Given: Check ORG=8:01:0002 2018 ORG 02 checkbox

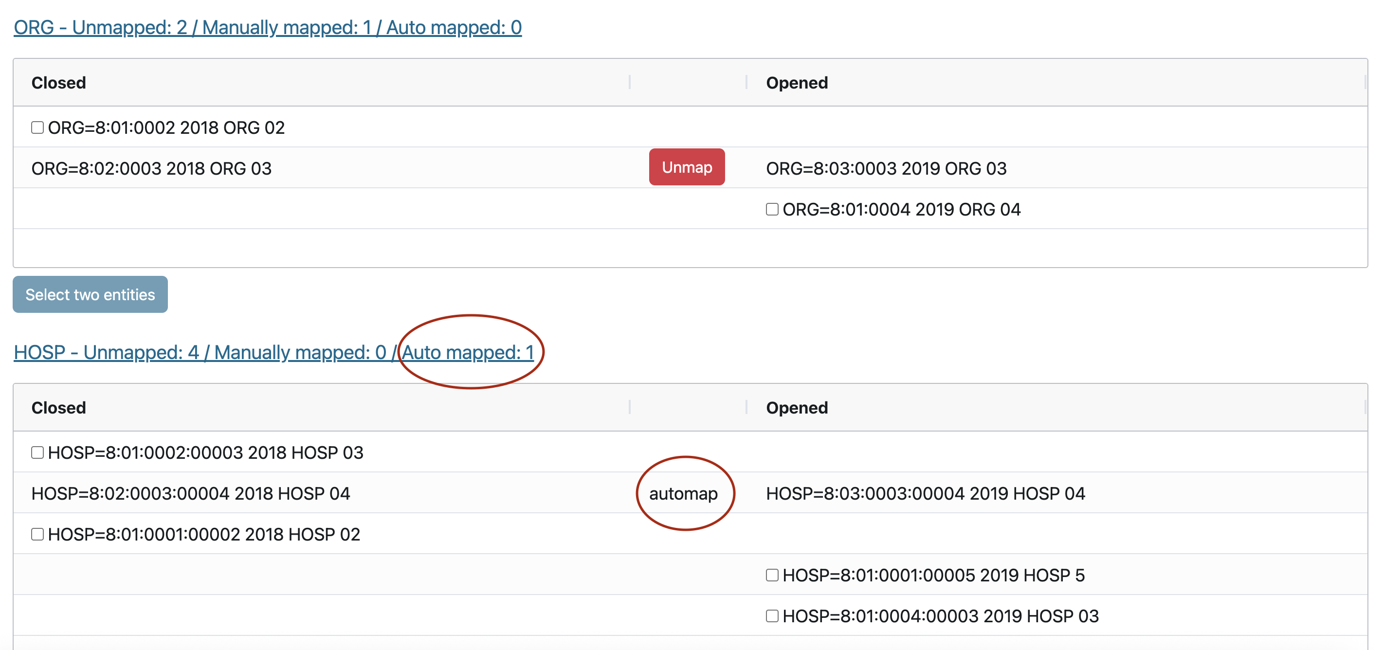Looking at the screenshot, I should click(x=37, y=128).
